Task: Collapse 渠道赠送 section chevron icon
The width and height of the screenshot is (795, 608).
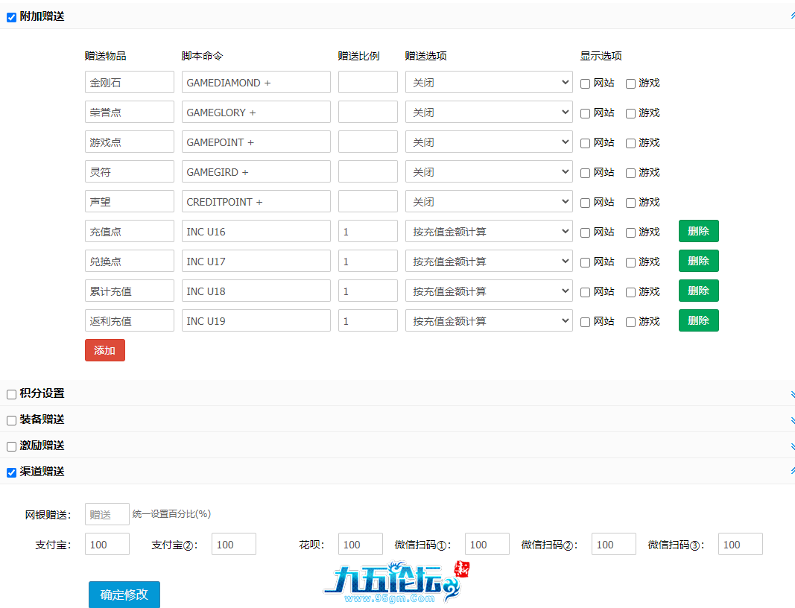Action: 791,472
